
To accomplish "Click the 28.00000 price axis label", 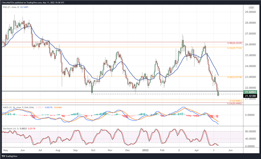I will 251,23.
